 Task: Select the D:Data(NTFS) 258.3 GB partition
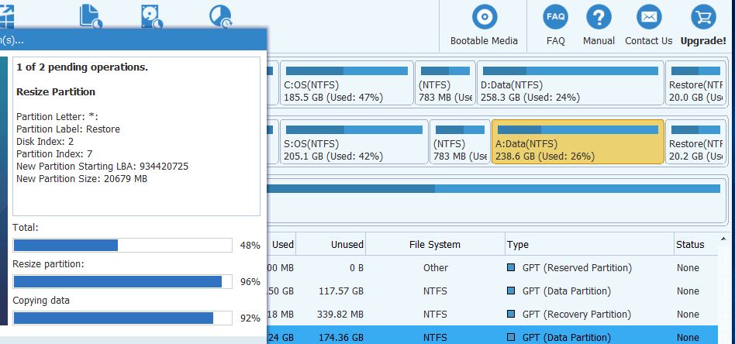click(571, 82)
